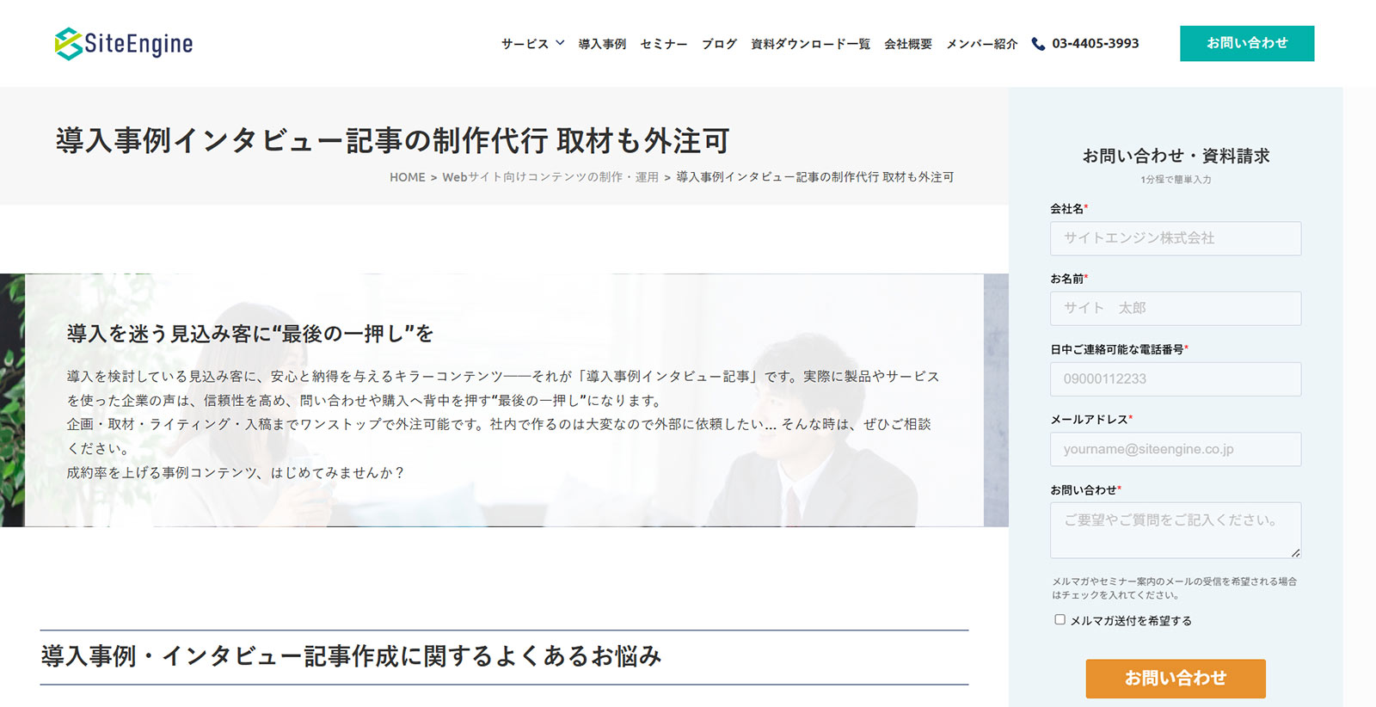Viewport: 1376px width, 707px height.
Task: Click the teal お問い合わせ header button
Action: 1247,43
